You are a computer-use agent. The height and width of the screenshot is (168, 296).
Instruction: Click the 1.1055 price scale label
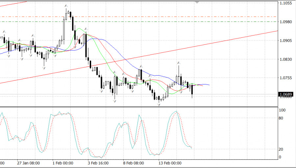click(285, 3)
